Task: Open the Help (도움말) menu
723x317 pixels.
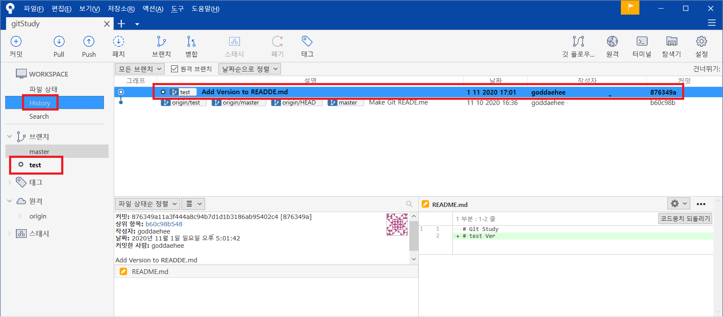Action: (x=206, y=9)
